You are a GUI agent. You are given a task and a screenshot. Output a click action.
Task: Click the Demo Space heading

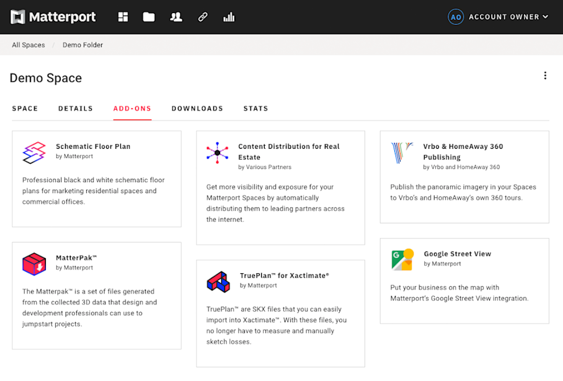tap(46, 78)
